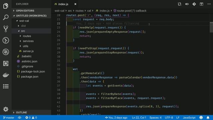Click the router.post('/') callback breadcrumb
213x120 pixels.
130,11
